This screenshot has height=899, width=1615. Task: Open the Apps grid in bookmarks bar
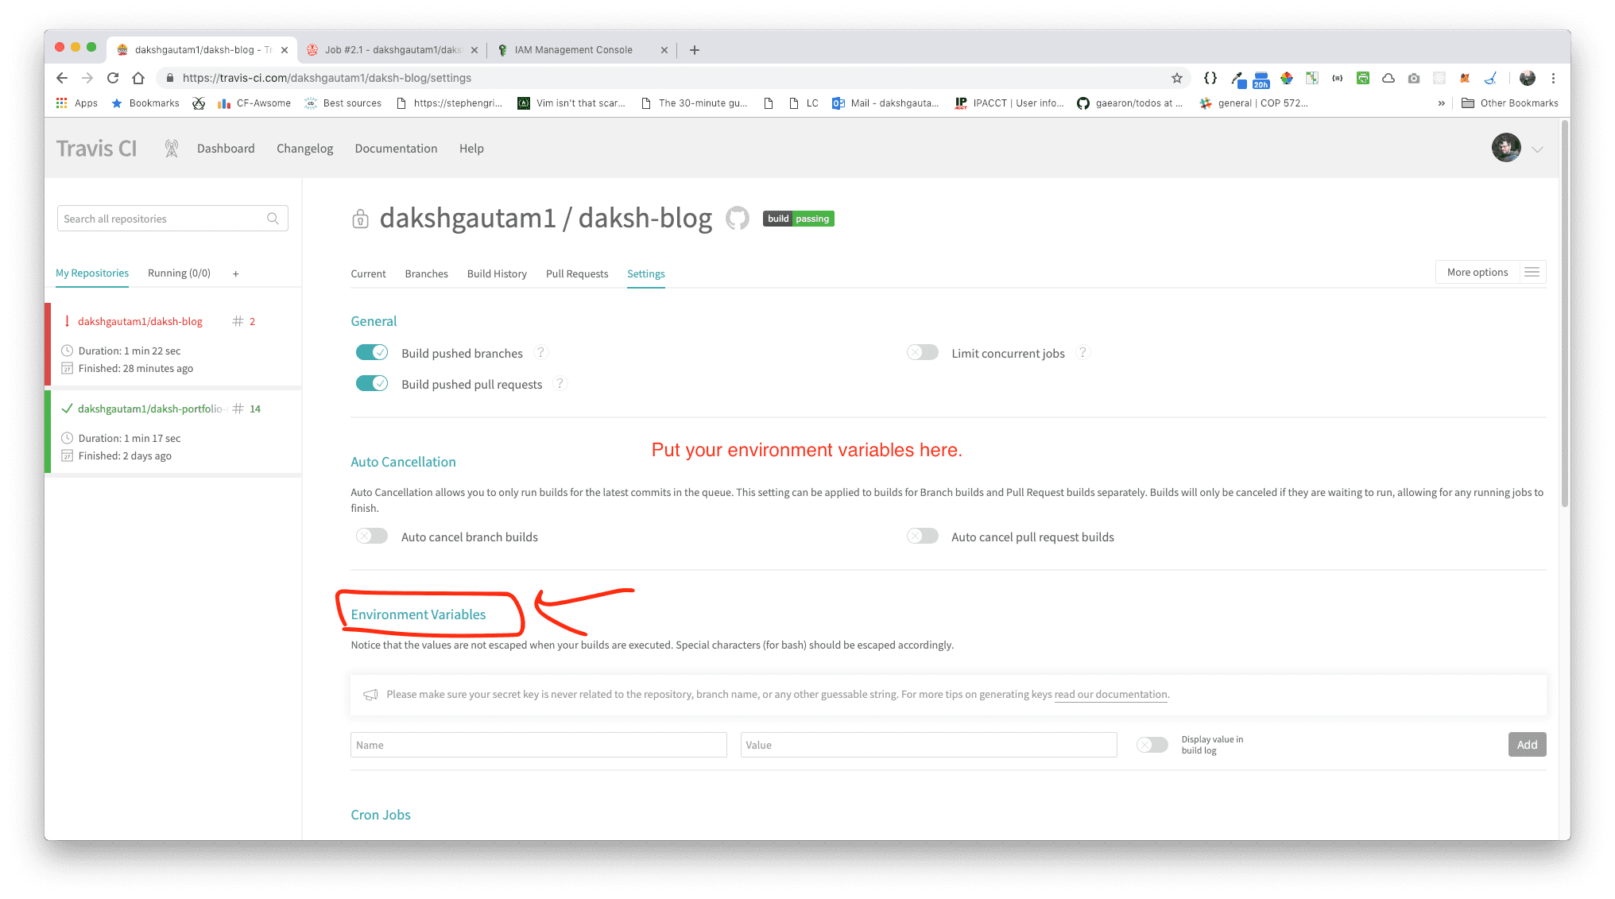77,103
